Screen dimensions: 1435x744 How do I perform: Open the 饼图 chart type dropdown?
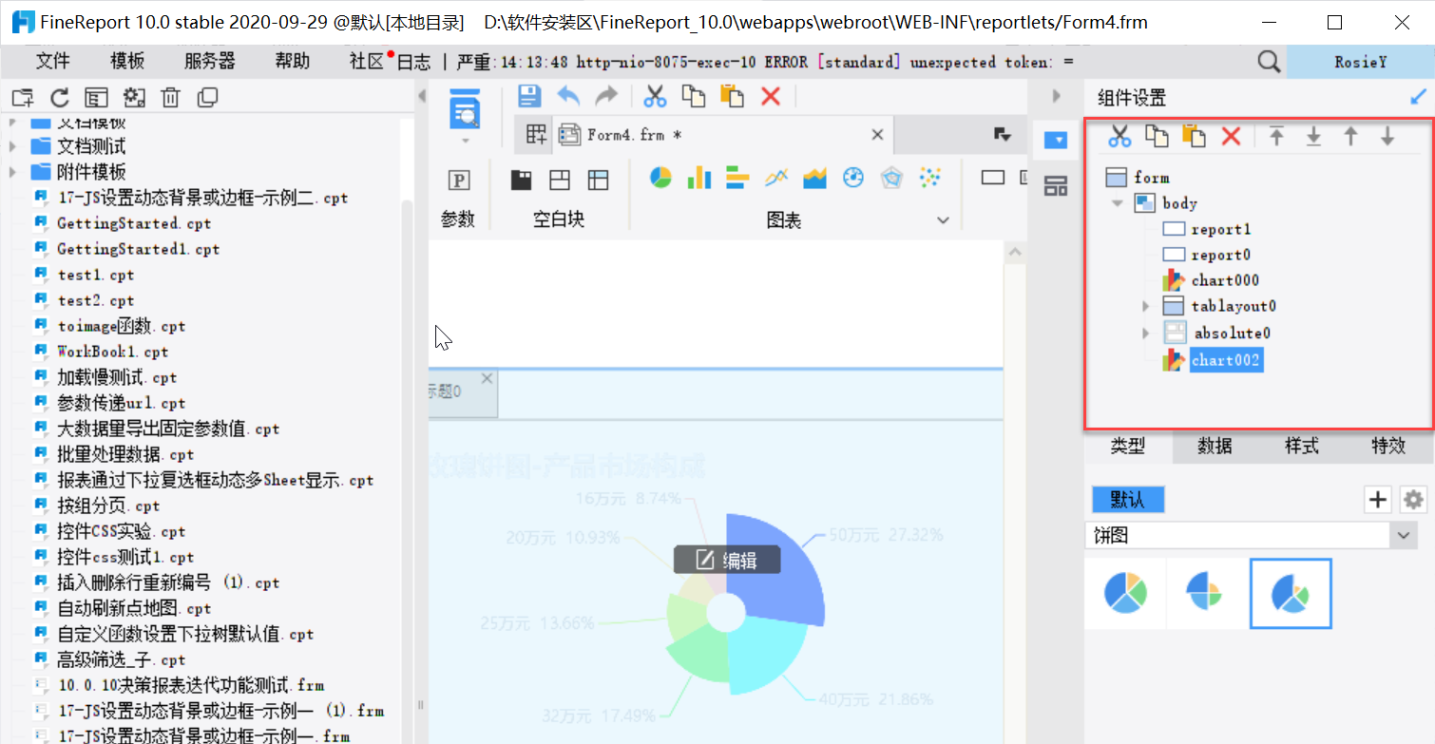coord(1404,536)
